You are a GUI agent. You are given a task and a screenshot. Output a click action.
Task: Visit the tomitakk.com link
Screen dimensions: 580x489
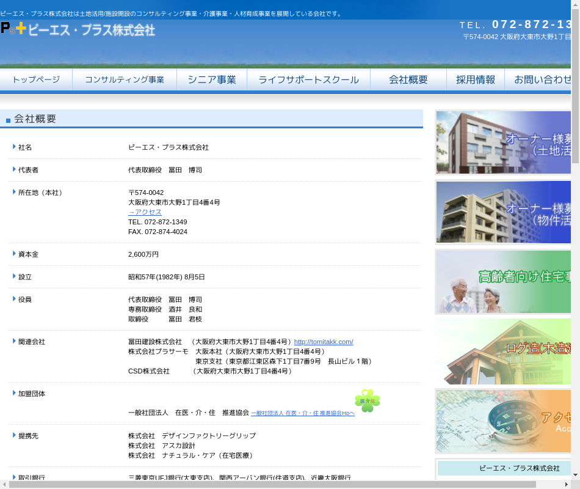click(x=324, y=342)
